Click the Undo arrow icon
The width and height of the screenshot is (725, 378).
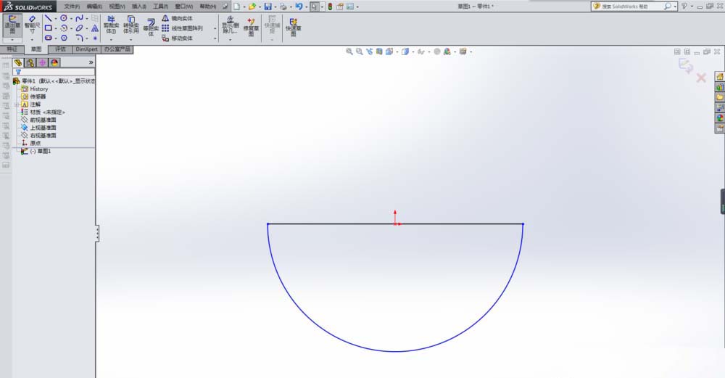[x=299, y=7]
